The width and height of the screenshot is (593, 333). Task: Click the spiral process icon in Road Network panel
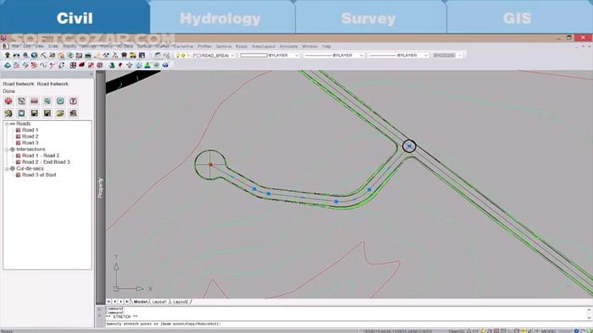tap(8, 113)
